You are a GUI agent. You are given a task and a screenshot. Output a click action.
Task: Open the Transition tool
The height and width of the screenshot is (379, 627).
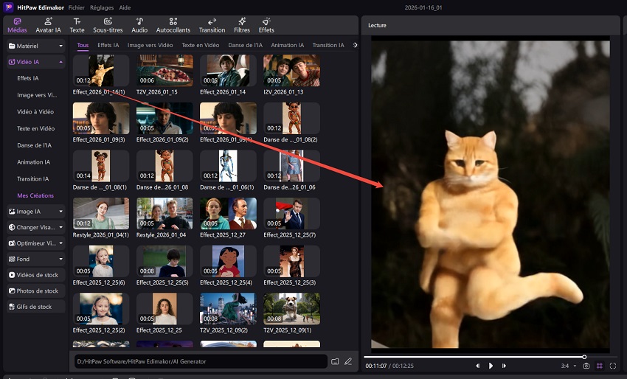212,26
